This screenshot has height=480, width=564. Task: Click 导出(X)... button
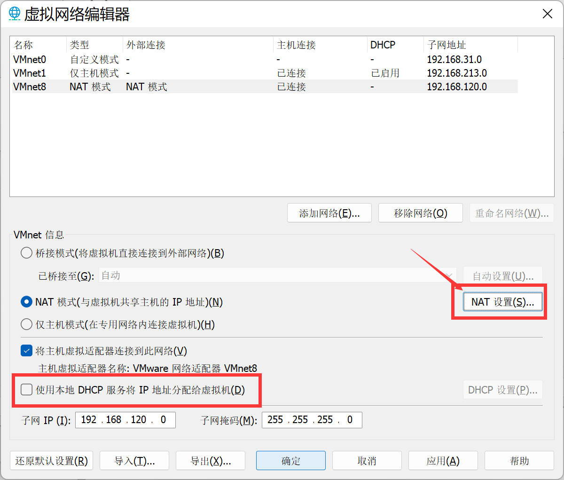point(211,461)
